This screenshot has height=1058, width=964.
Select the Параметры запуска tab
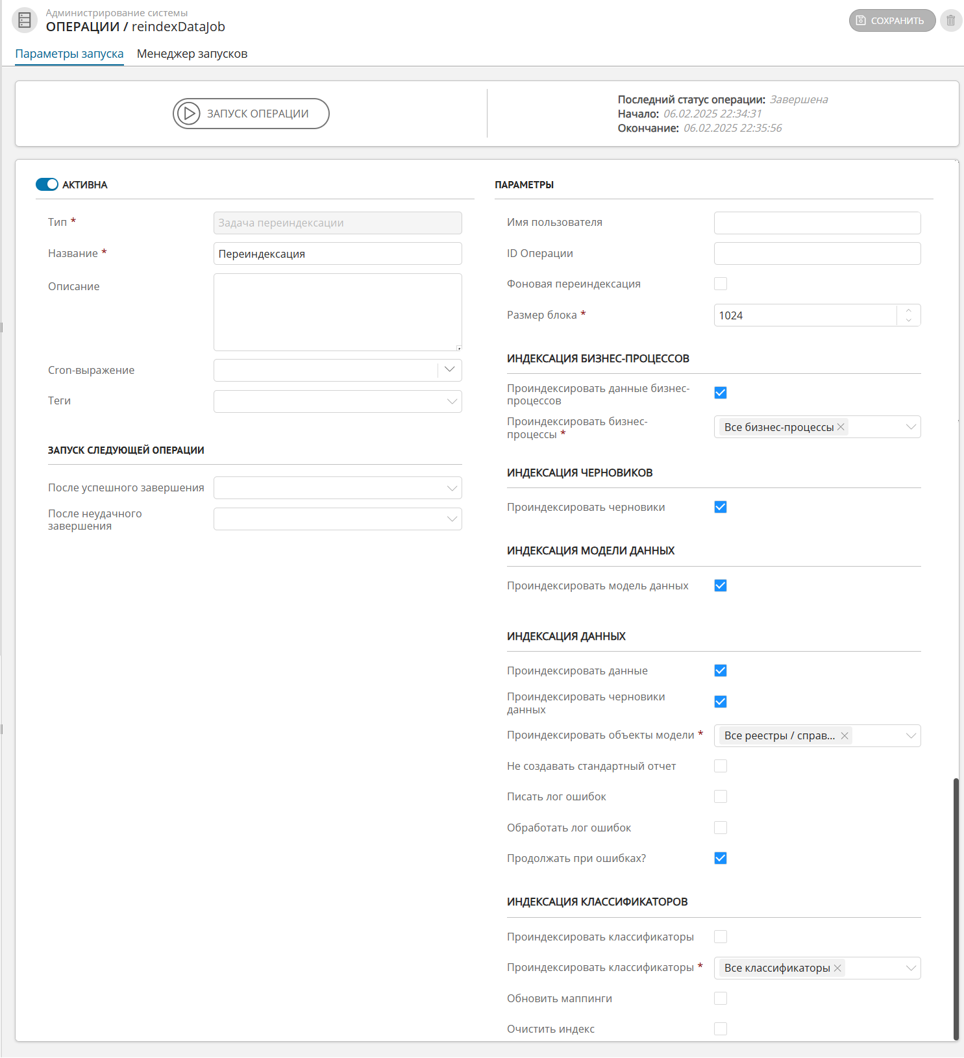pos(69,54)
